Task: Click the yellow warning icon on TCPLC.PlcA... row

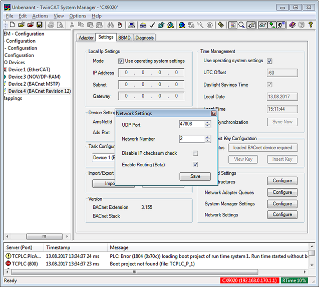Action: (x=9, y=256)
